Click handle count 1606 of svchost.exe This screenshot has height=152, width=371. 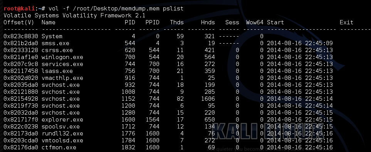(208, 99)
